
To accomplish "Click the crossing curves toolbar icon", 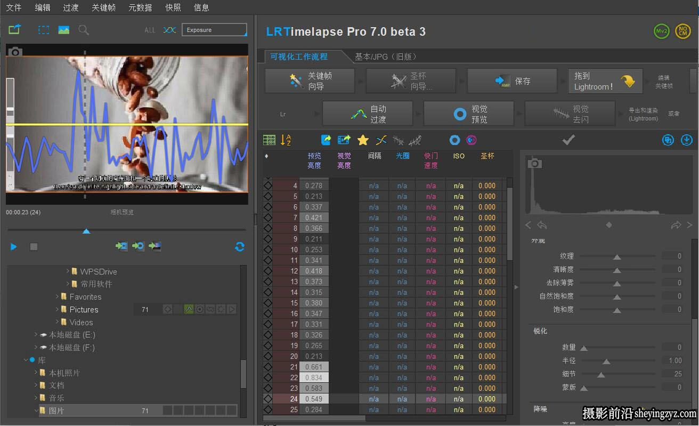I will (x=381, y=140).
